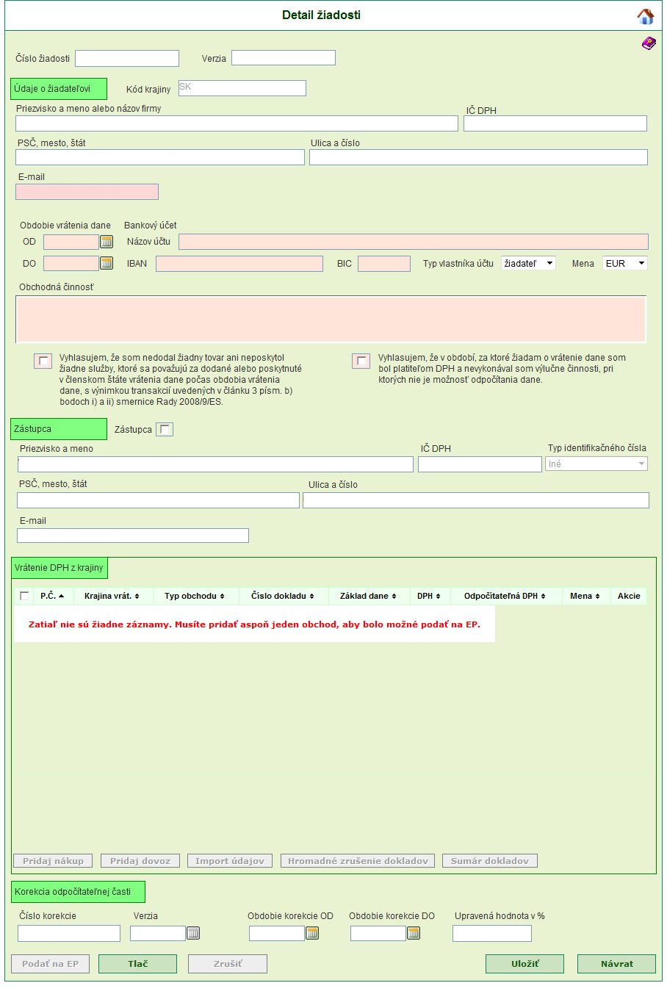Click the Obchodná činnosť text area
The width and height of the screenshot is (667, 994).
(x=331, y=320)
